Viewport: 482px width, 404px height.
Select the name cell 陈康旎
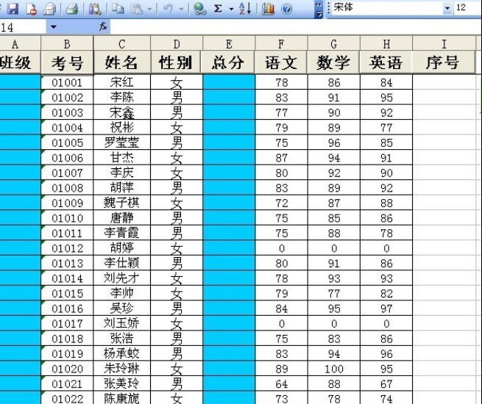tap(122, 398)
